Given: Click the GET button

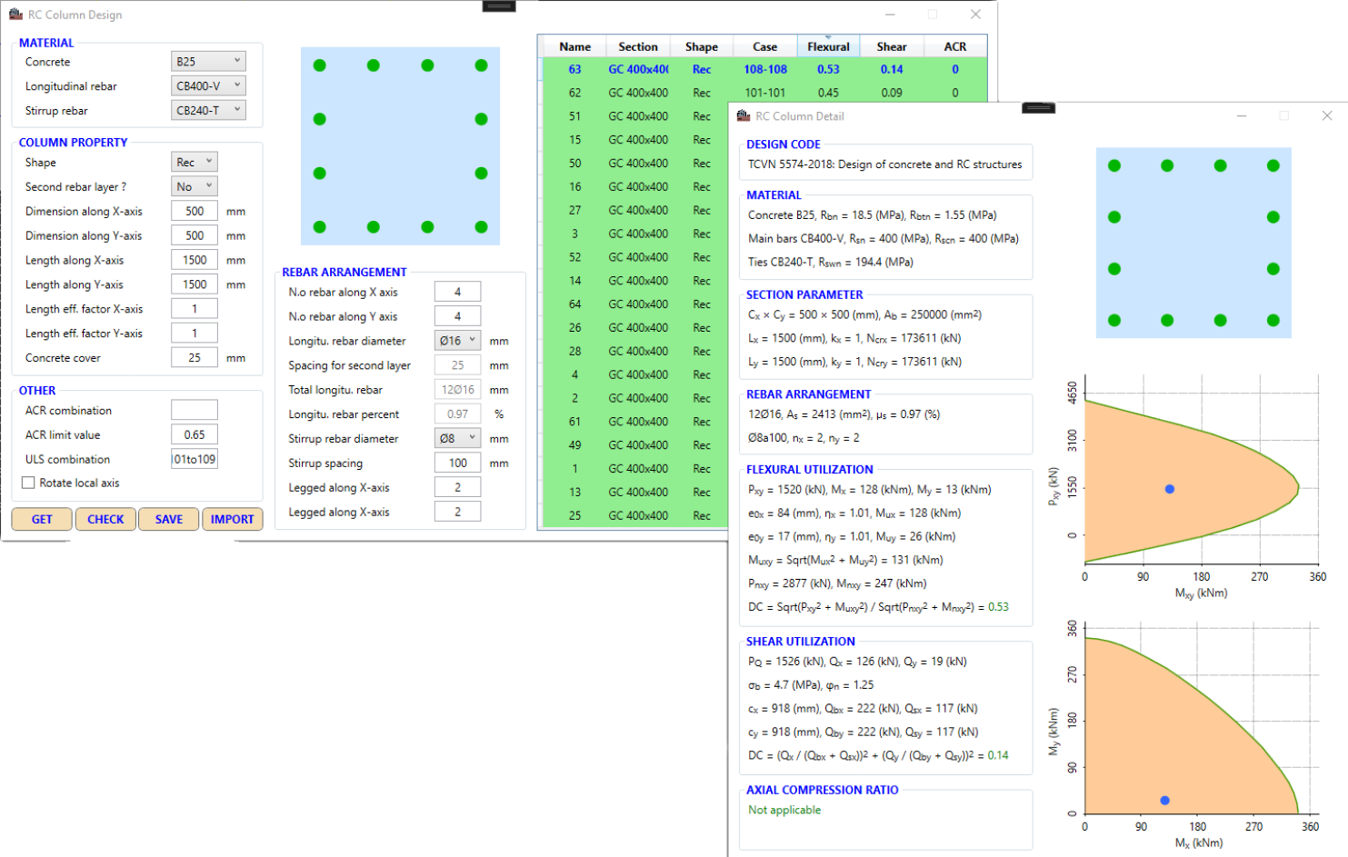Looking at the screenshot, I should point(42,519).
